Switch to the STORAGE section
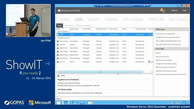The height and width of the screenshot is (109, 194). tap(111, 19)
